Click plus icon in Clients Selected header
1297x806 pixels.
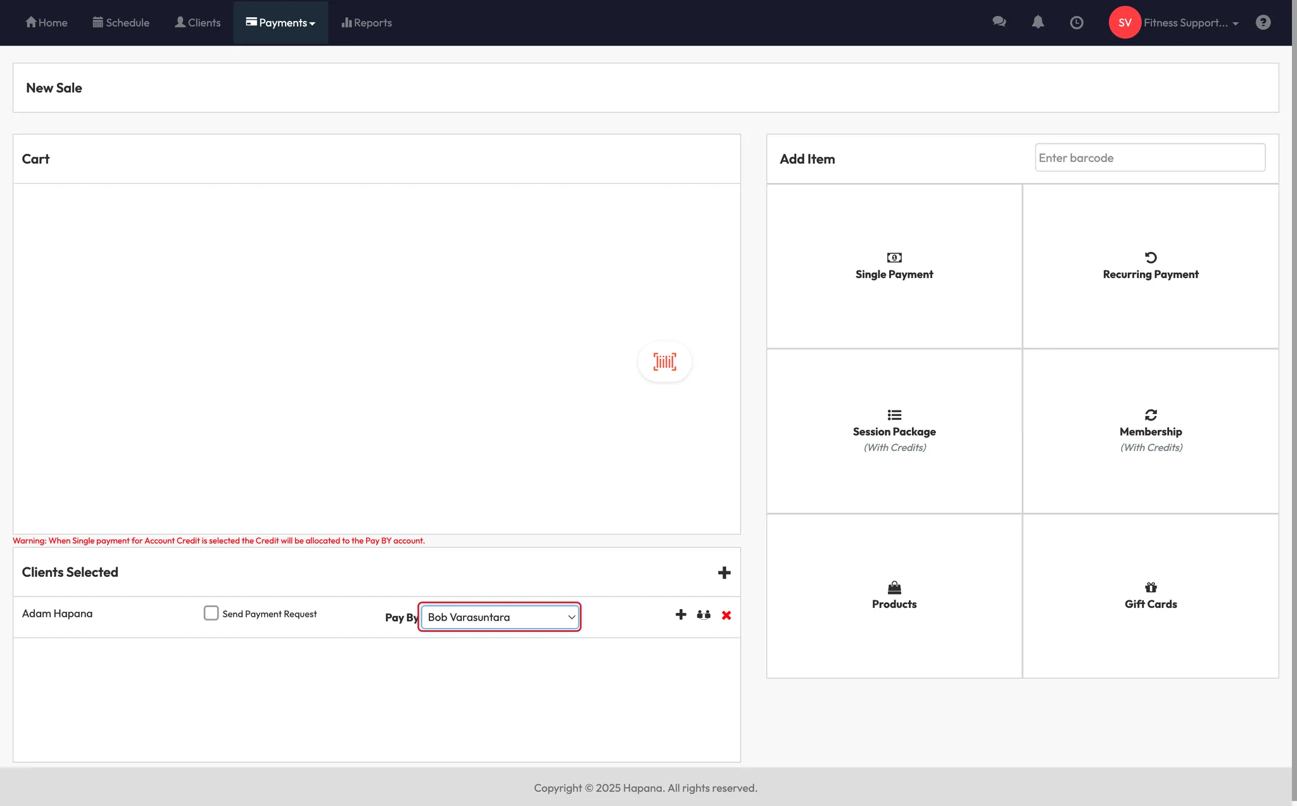pos(724,572)
